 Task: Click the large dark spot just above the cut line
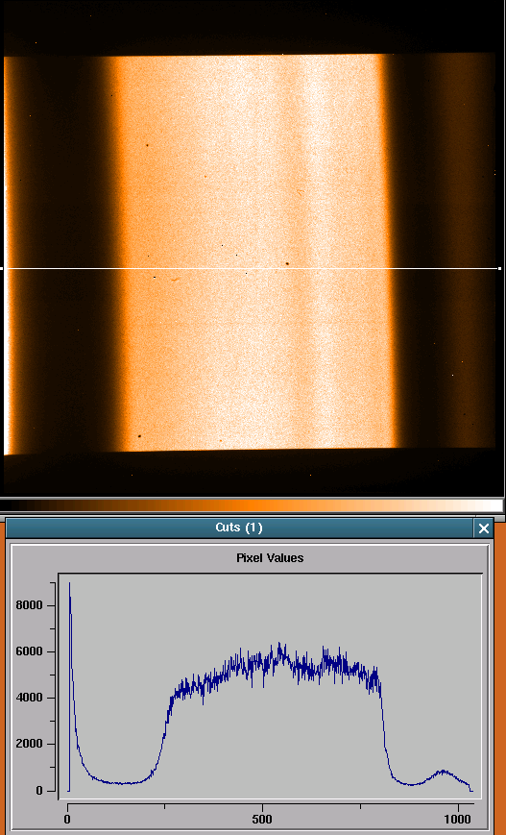coord(287,263)
